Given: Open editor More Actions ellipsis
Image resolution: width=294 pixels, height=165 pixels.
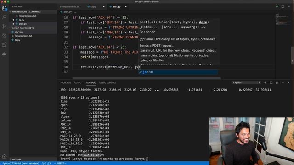Looking at the screenshot, I should [289, 6].
